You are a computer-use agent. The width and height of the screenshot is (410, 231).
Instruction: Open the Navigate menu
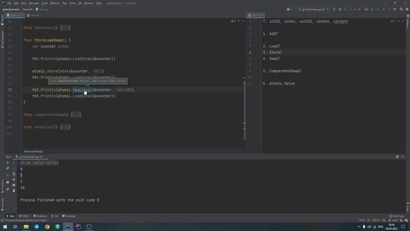pos(34,3)
